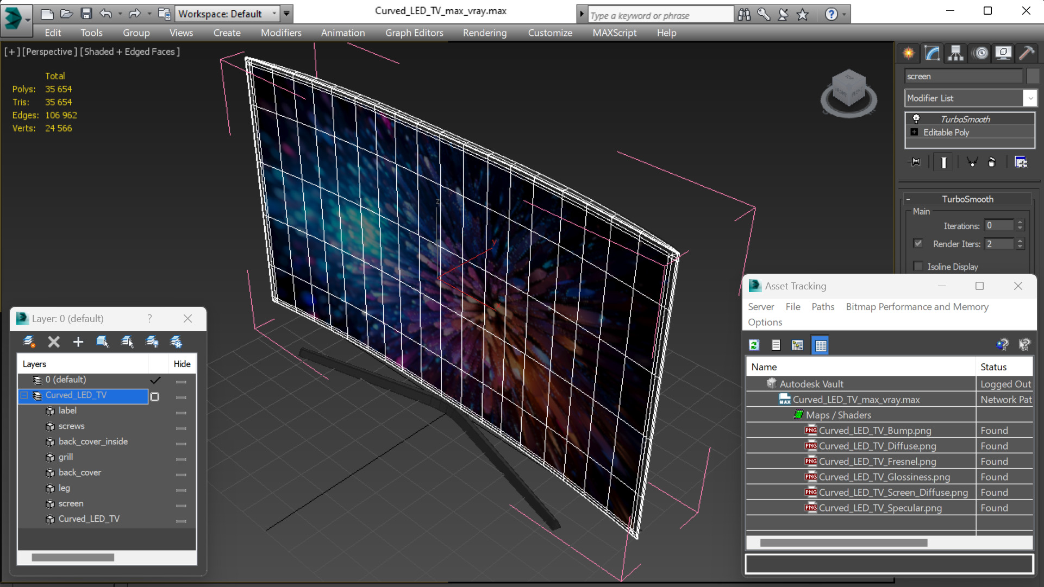Open Bitmap Performance and Memory menu
Viewport: 1044px width, 587px height.
[x=917, y=307]
